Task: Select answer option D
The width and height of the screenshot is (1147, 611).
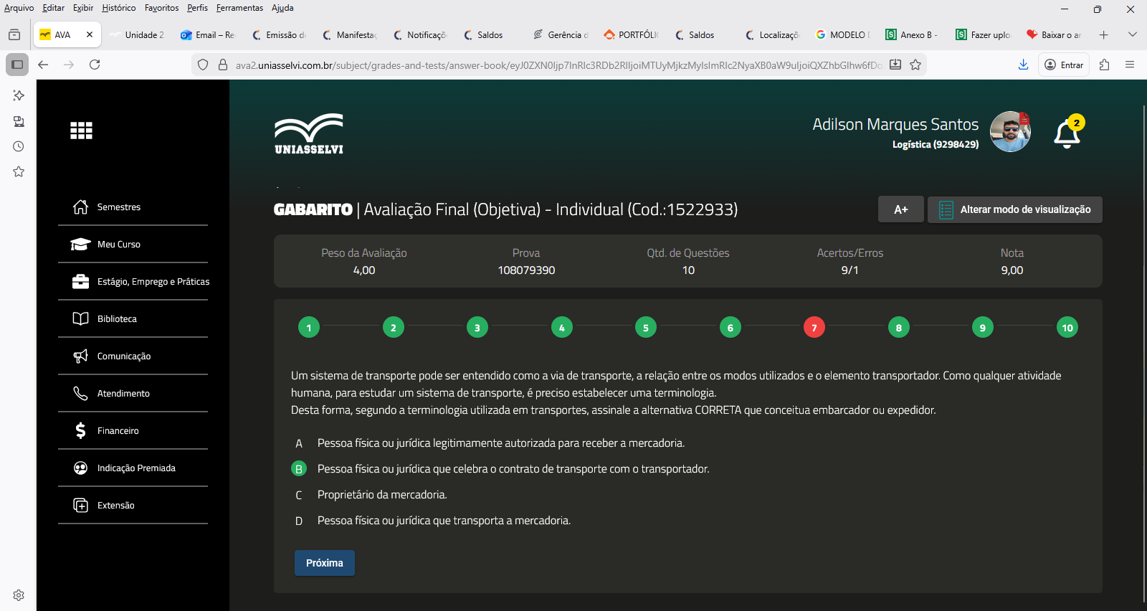Action: coord(299,521)
